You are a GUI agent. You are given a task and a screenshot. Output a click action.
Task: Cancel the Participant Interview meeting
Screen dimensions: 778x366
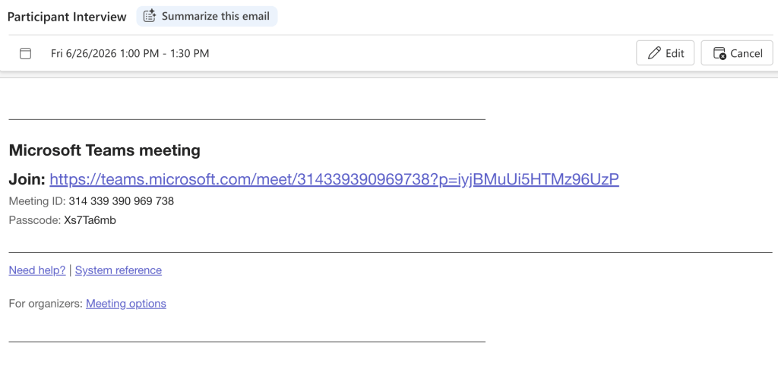737,53
